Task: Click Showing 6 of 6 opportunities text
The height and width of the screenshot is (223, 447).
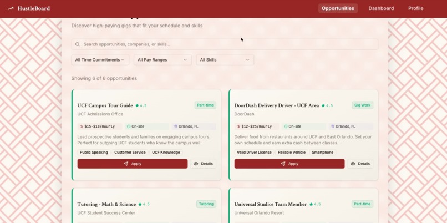Action: [104, 78]
